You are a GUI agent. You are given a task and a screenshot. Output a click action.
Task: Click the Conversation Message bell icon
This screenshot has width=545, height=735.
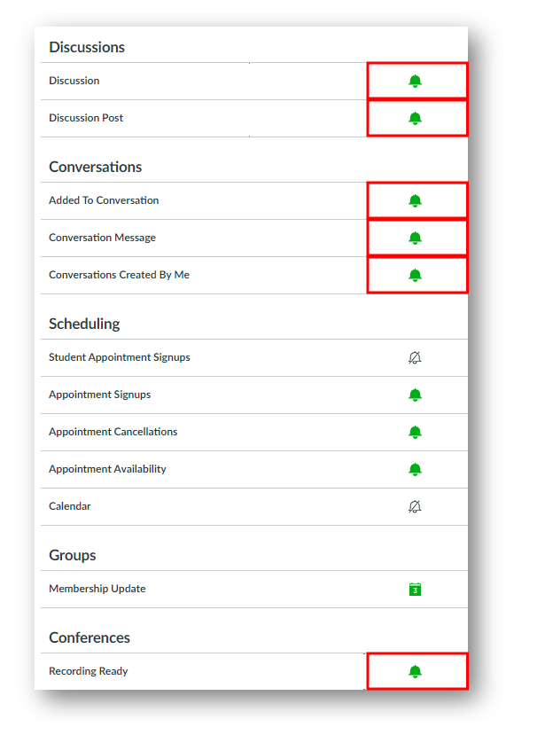tap(416, 238)
